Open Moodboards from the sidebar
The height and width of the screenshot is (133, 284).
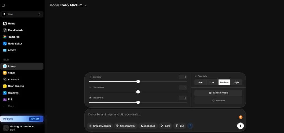point(22,30)
